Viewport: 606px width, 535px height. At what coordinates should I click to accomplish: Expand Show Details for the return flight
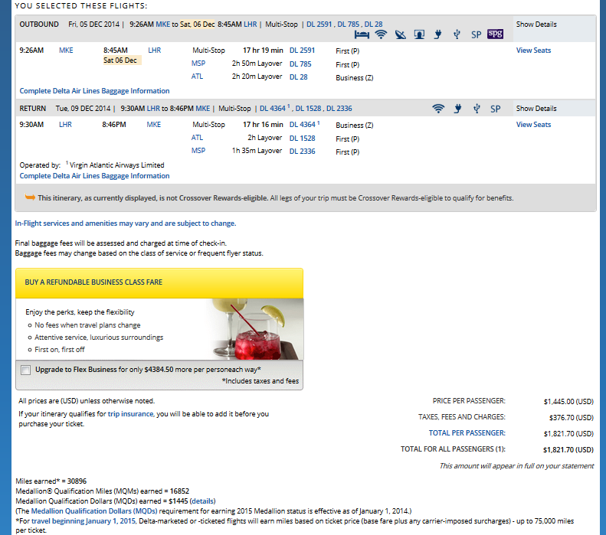[536, 109]
